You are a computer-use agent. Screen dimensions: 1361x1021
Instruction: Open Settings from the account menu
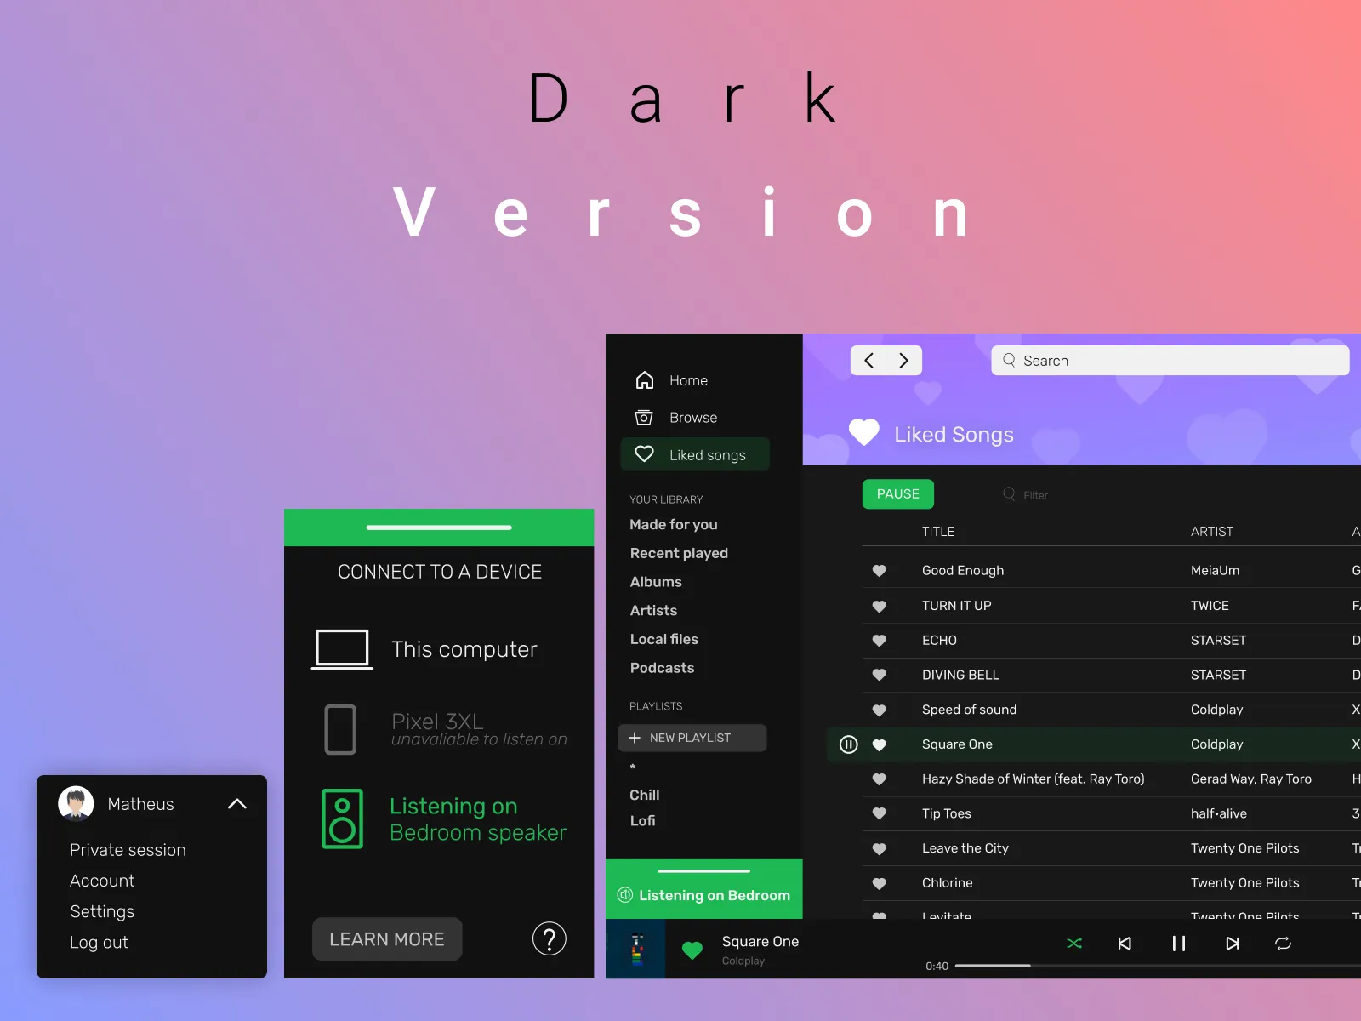pos(101,911)
